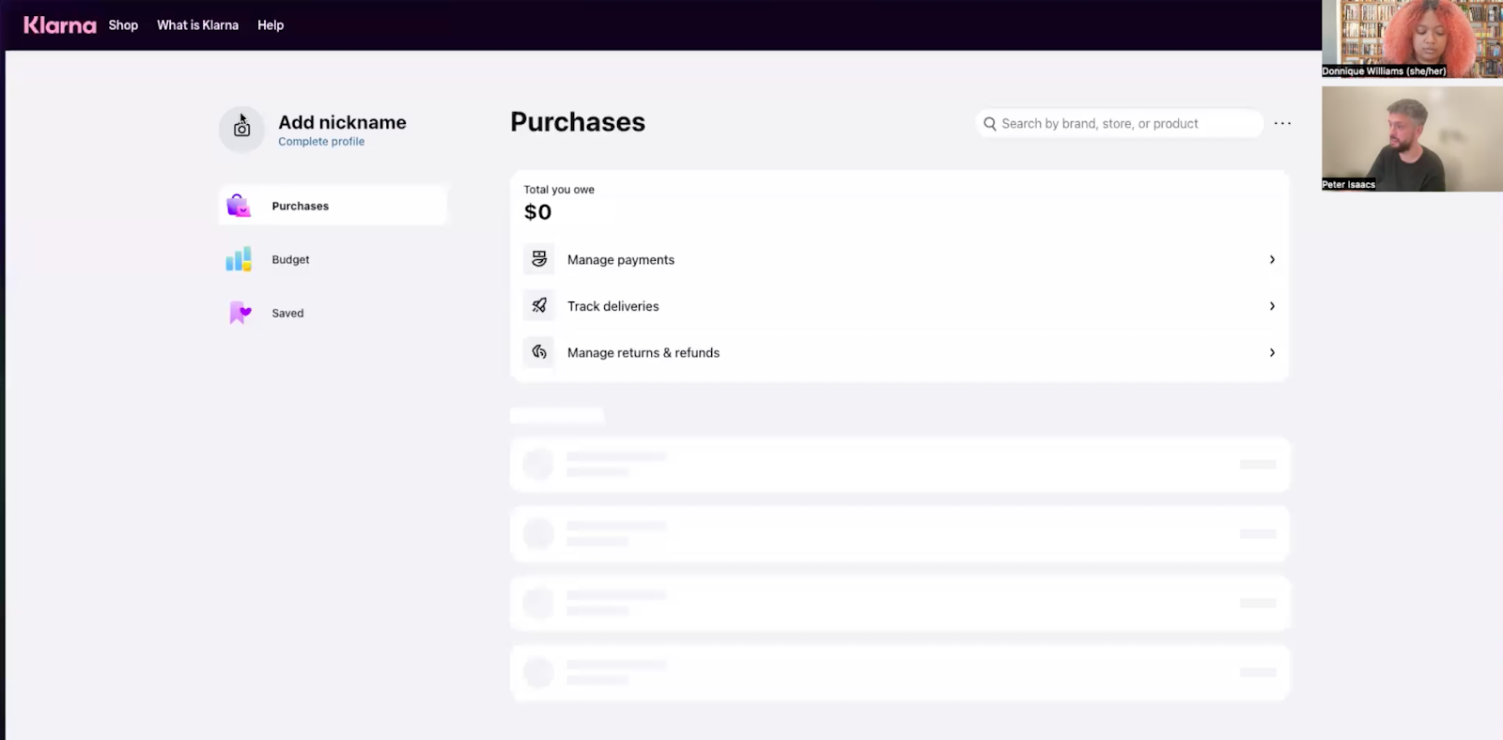Click the Track deliveries rocket icon

tap(539, 305)
